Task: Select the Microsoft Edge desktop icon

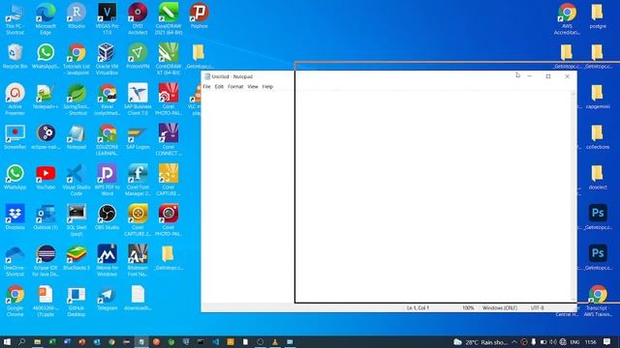Action: click(46, 19)
